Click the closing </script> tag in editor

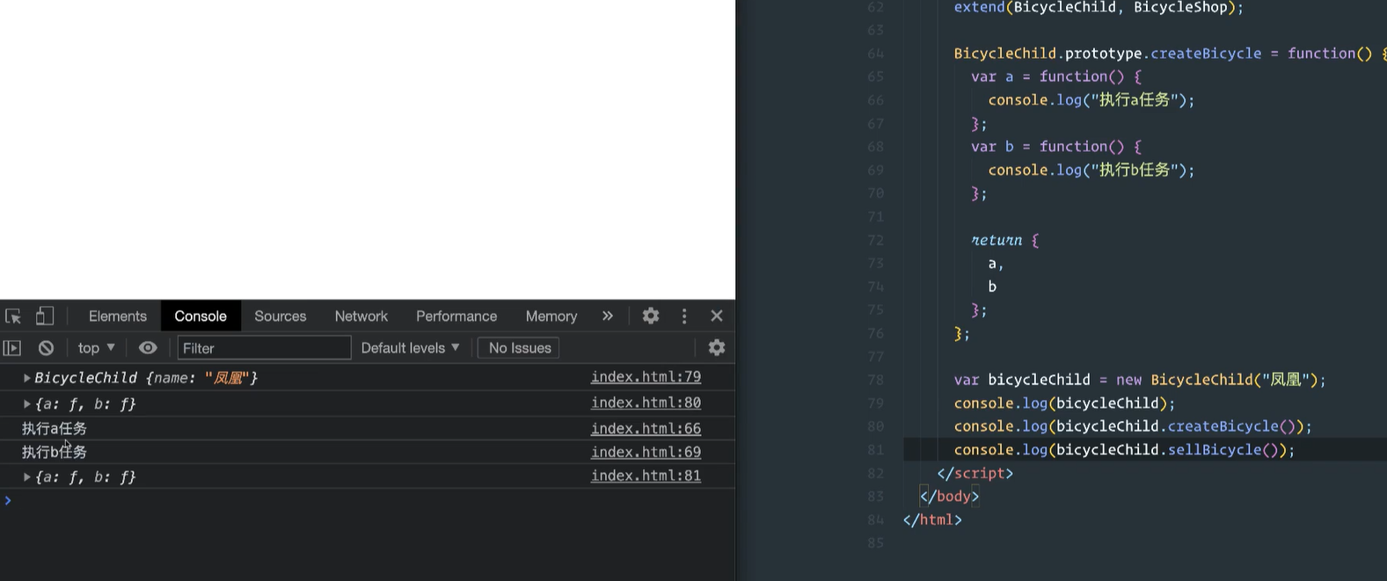[x=975, y=473]
